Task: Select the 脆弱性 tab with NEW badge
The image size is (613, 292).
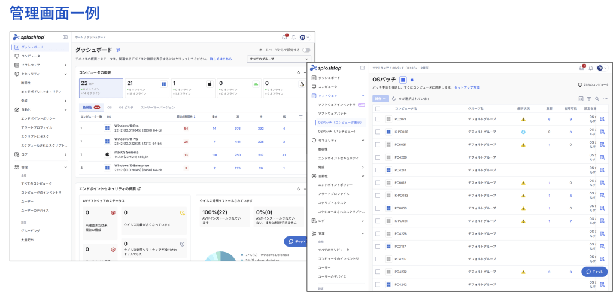Action: point(90,107)
